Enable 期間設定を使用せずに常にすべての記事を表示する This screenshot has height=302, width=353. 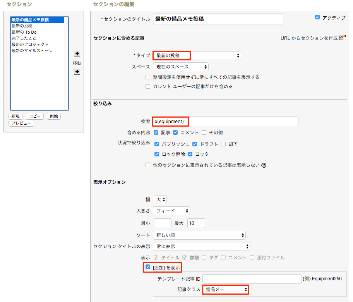pyautogui.click(x=148, y=77)
